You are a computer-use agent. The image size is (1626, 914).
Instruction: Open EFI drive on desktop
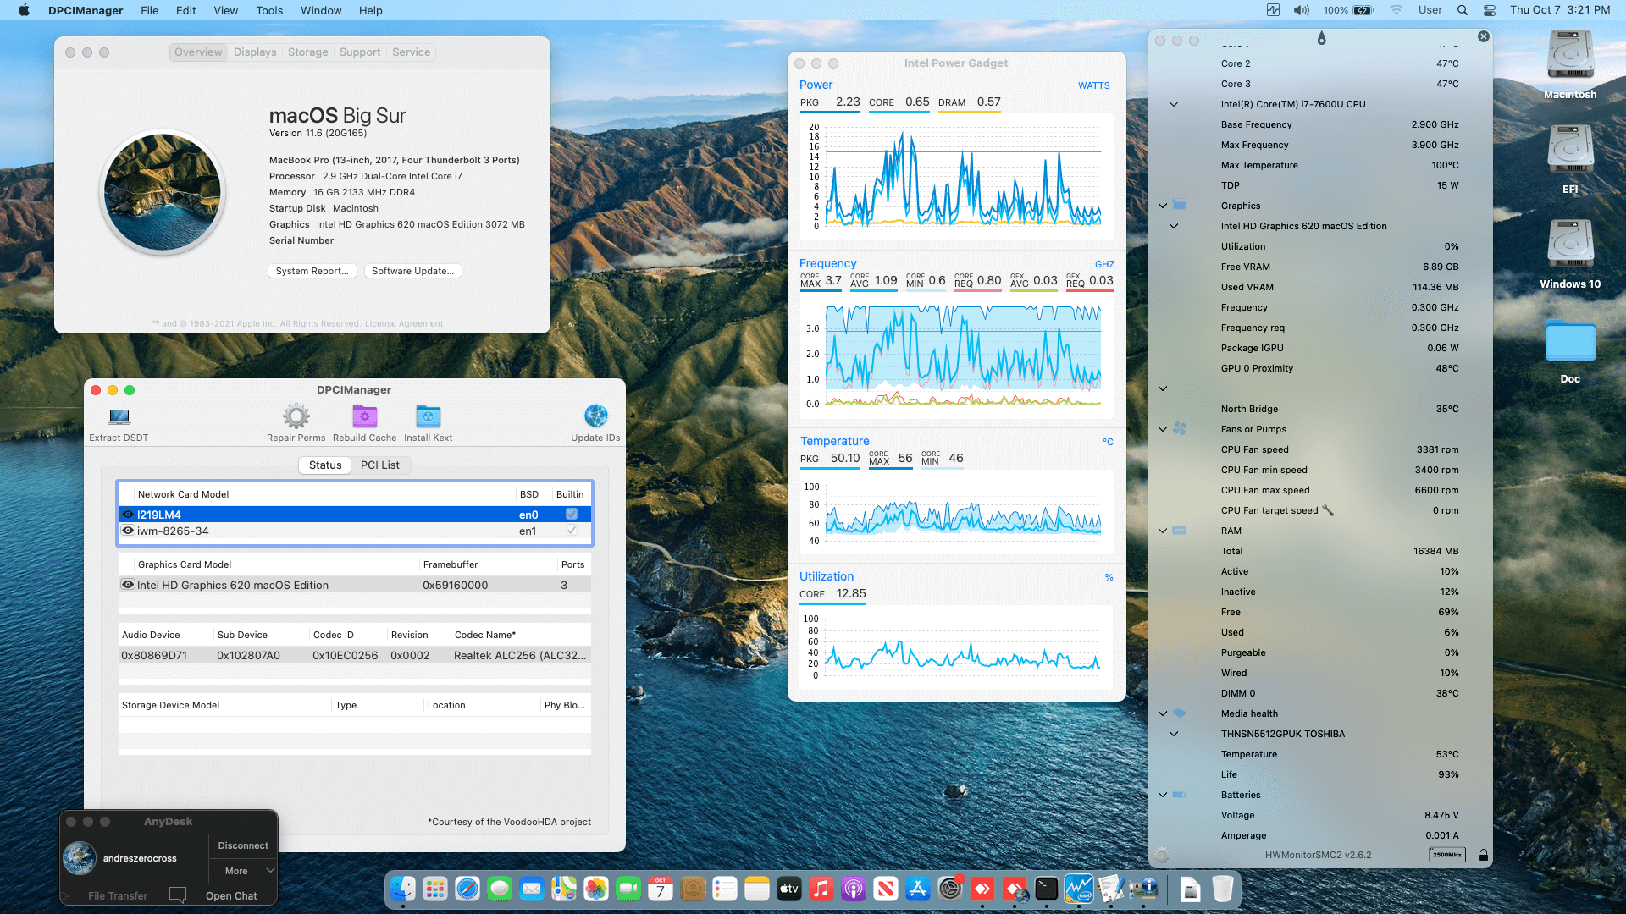tap(1570, 151)
